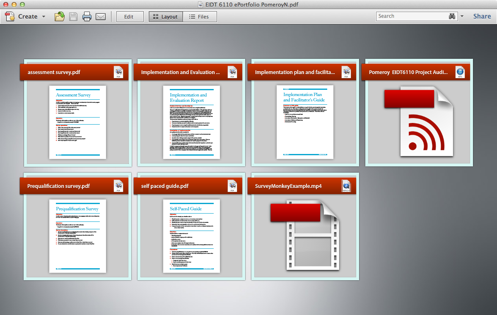This screenshot has height=315, width=497.
Task: Open the Share panel
Action: 482,17
